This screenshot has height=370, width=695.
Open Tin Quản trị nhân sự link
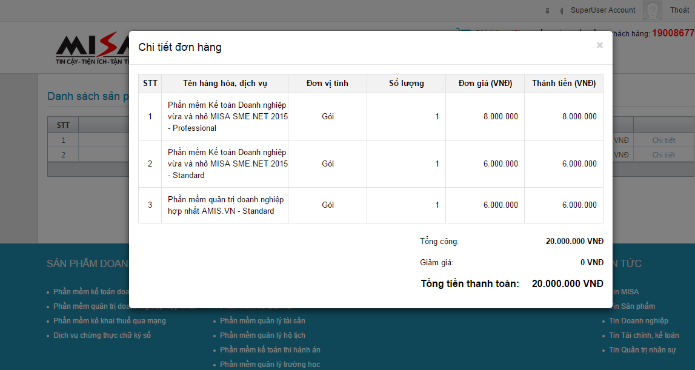point(642,350)
